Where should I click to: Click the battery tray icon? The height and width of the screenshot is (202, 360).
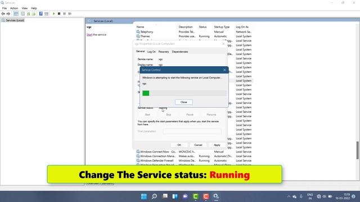[330, 196]
